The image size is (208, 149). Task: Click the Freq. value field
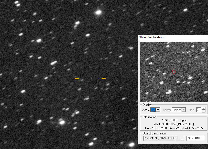coord(199,110)
